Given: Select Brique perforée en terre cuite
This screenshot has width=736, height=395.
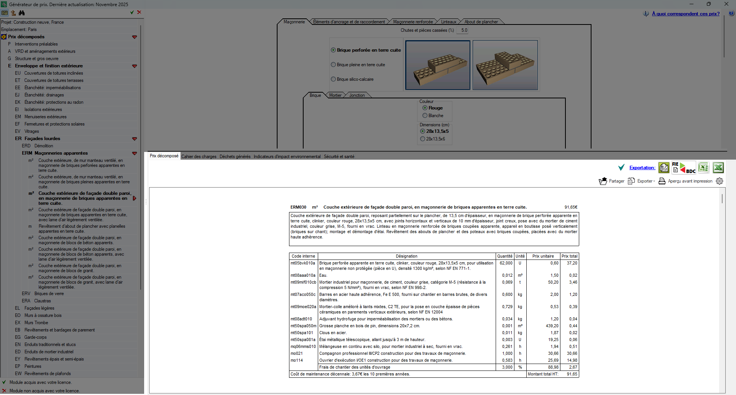Looking at the screenshot, I should [x=366, y=50].
